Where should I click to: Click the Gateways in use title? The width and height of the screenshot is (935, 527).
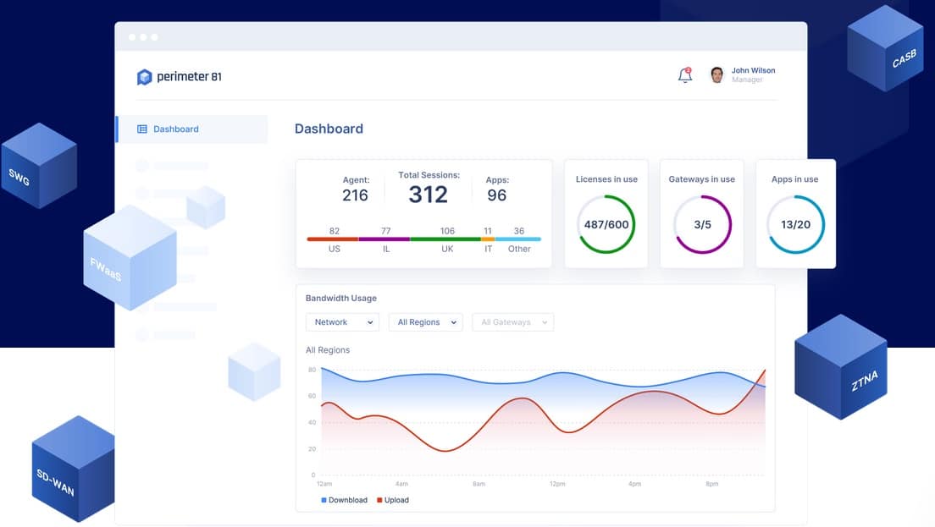pyautogui.click(x=702, y=179)
